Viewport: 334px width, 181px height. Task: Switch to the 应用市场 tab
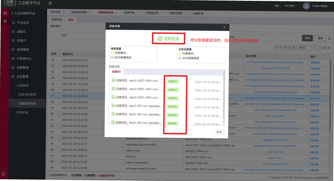click(129, 13)
